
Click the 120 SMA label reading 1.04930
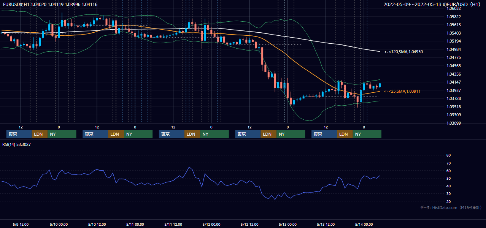pyautogui.click(x=403, y=51)
